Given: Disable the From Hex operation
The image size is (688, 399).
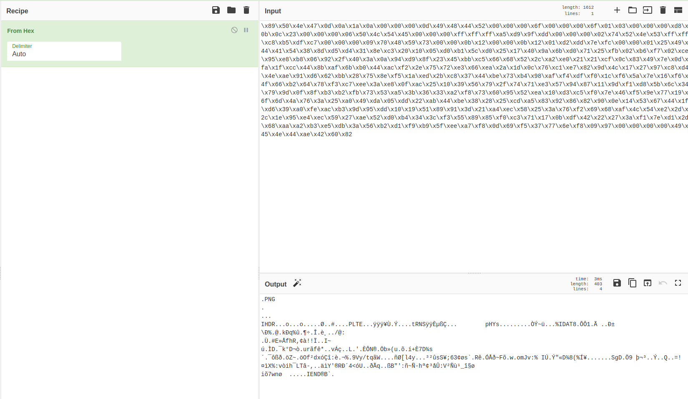Looking at the screenshot, I should (234, 30).
